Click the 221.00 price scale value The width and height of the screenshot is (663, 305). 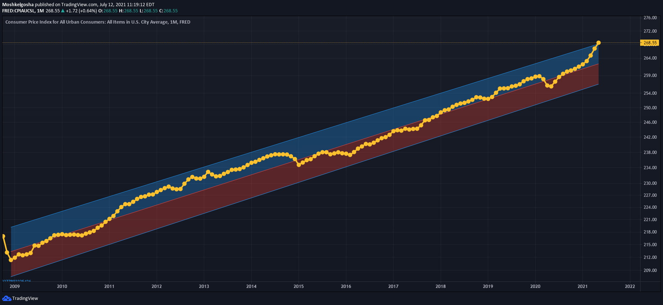650,220
